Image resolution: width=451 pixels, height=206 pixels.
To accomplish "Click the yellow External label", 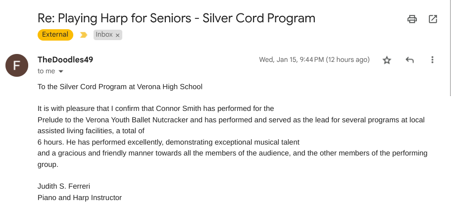I will coord(55,35).
